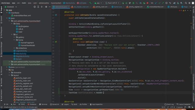
Task: Click the user avatar icon at toolbar end
Action: coord(193,3)
